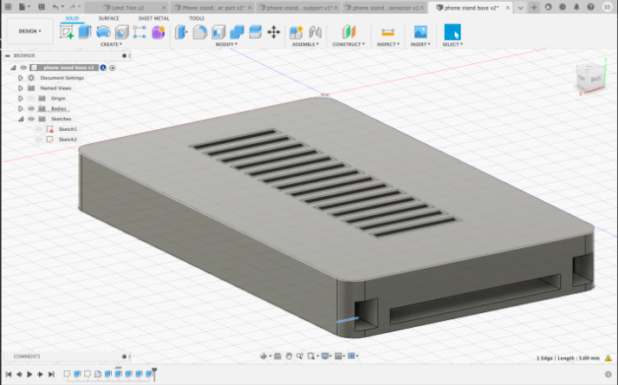This screenshot has height=385, width=618.
Task: Go to the timeline beginning
Action: pos(9,374)
